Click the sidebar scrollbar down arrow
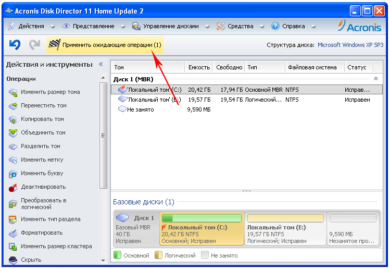 (x=103, y=259)
